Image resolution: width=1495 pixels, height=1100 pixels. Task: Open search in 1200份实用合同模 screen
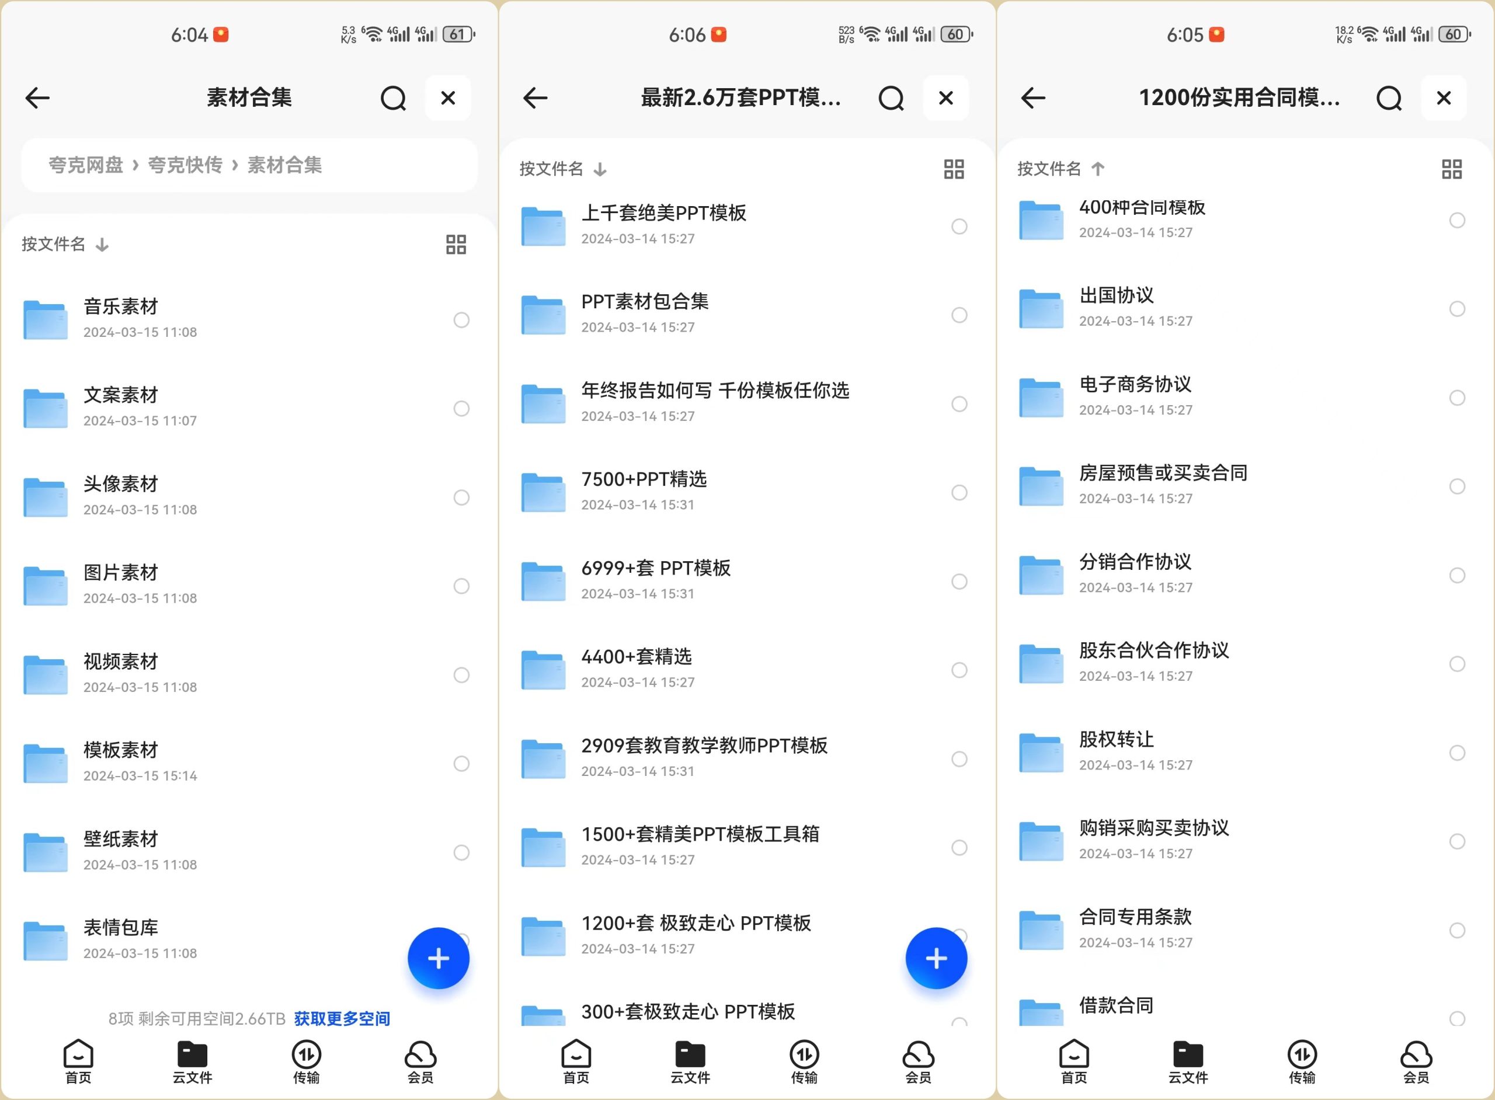[x=1389, y=99]
